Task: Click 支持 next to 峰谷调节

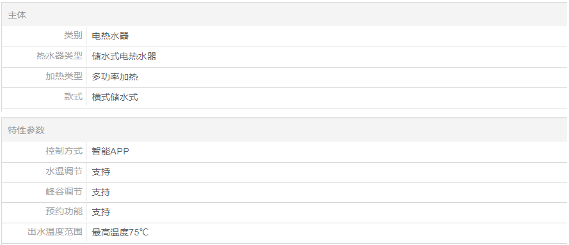Action: pos(101,192)
